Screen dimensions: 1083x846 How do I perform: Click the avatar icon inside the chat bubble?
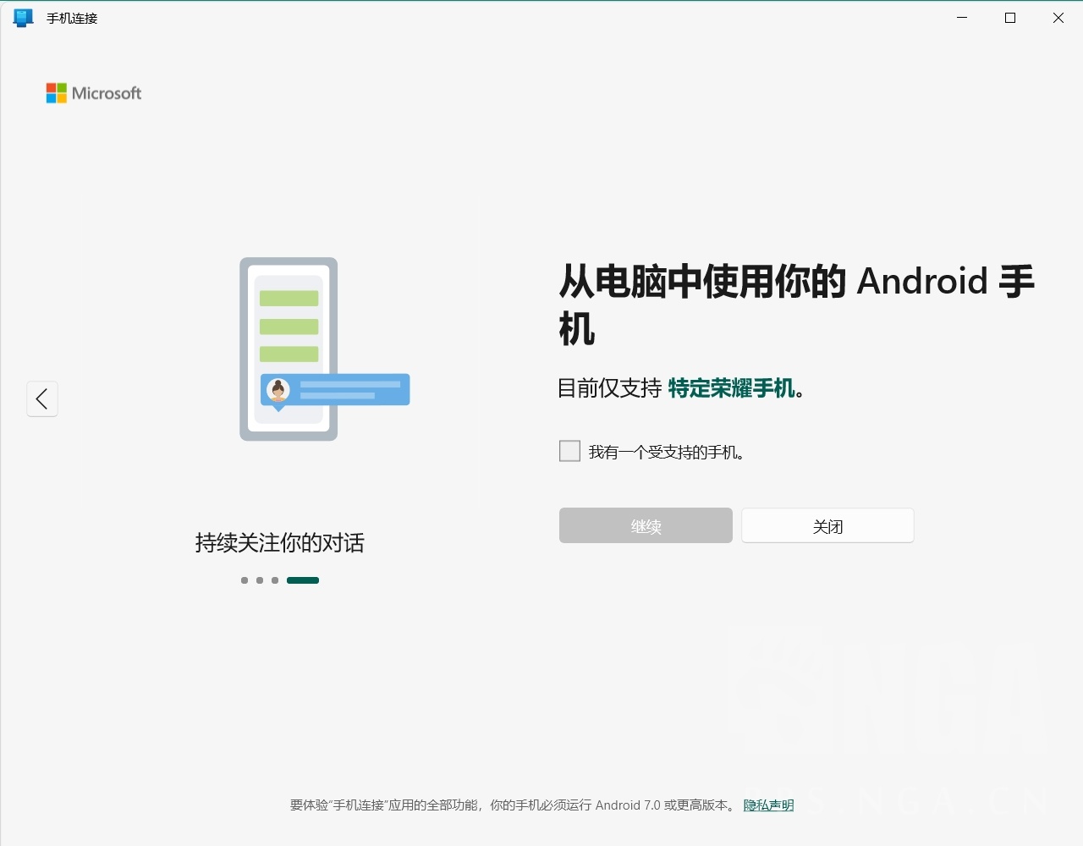pyautogui.click(x=278, y=390)
